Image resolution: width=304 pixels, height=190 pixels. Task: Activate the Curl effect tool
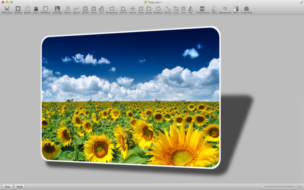pyautogui.click(x=101, y=9)
